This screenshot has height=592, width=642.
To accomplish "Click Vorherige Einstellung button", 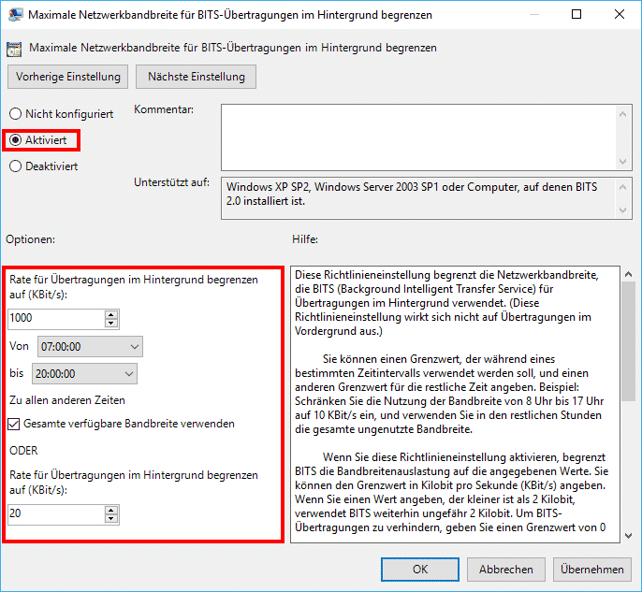I will click(x=68, y=77).
